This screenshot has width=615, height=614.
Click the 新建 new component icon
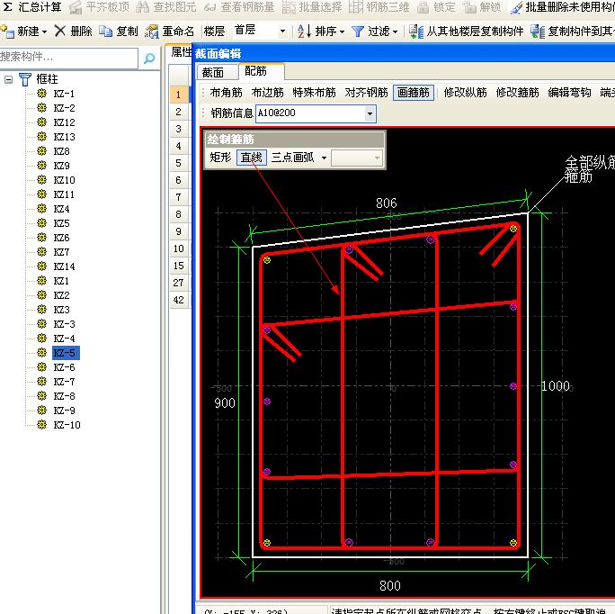pos(7,31)
